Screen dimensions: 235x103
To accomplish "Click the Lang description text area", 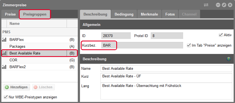I will [x=166, y=91].
